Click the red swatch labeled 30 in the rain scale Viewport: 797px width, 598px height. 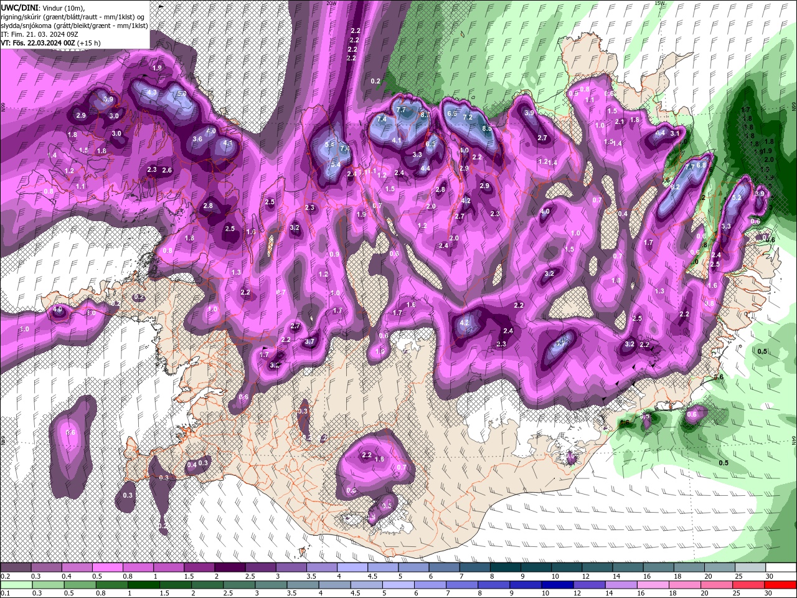(780, 585)
